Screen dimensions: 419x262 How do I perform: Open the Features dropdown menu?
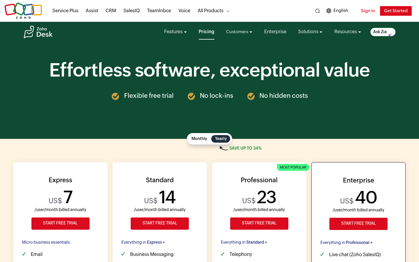coord(175,32)
